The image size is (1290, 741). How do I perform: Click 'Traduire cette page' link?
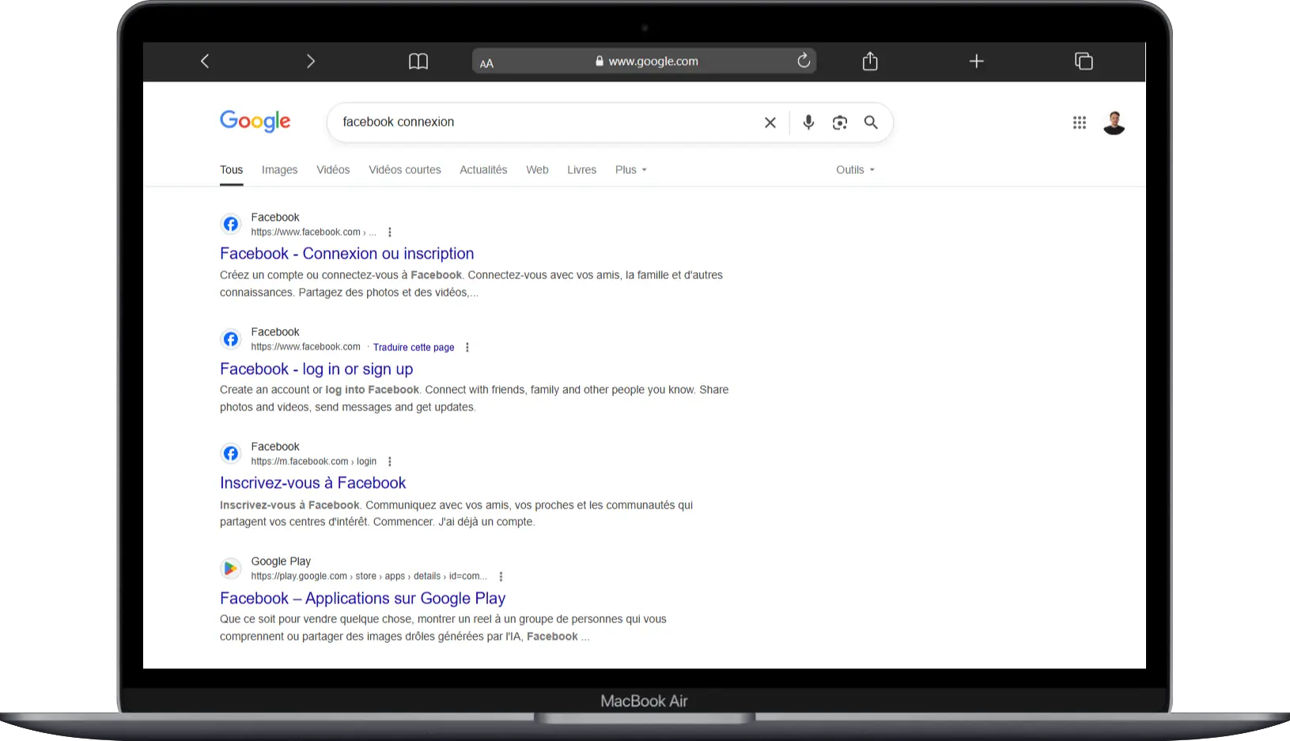(x=414, y=347)
